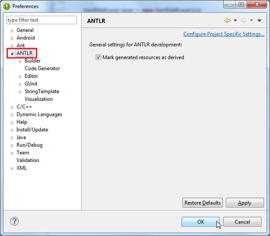Select the ANTLR tree item
The height and width of the screenshot is (236, 270).
pyautogui.click(x=25, y=53)
